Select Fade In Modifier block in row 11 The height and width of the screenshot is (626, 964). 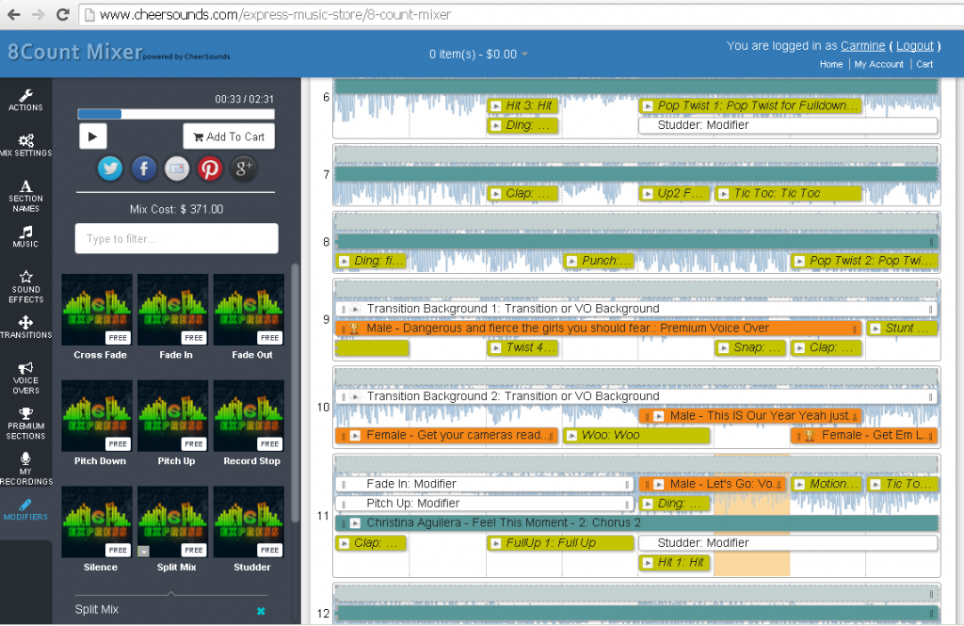click(x=485, y=484)
